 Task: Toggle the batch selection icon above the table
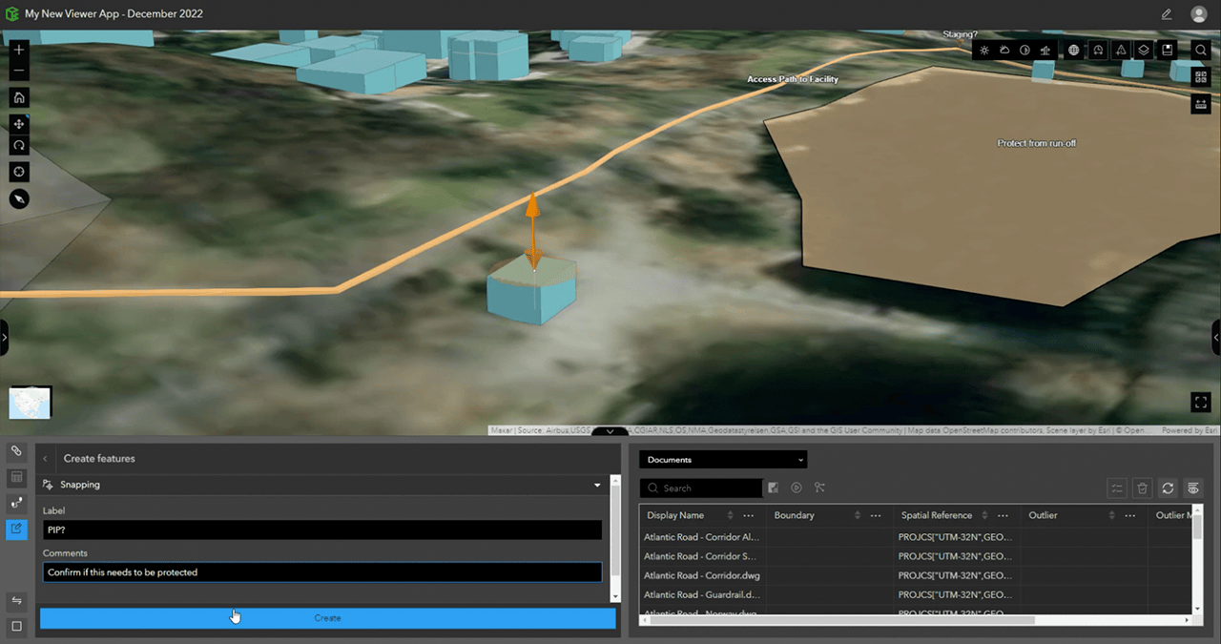(x=1116, y=488)
